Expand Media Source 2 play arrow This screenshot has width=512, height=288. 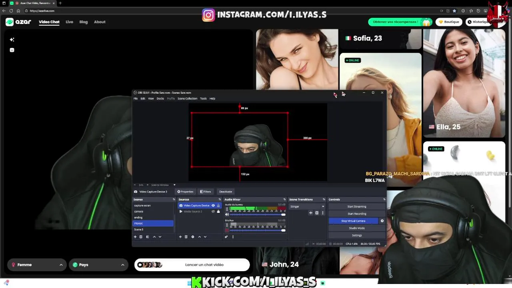coord(181,212)
